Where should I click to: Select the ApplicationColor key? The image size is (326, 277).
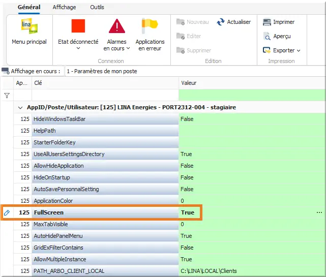pos(105,201)
